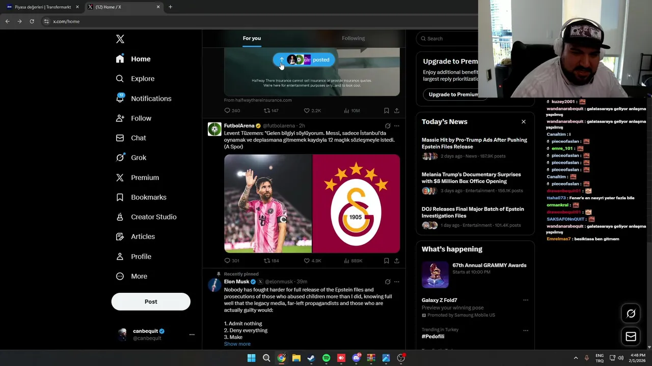Open Steam from the taskbar
This screenshot has height=366, width=652.
coord(311,358)
